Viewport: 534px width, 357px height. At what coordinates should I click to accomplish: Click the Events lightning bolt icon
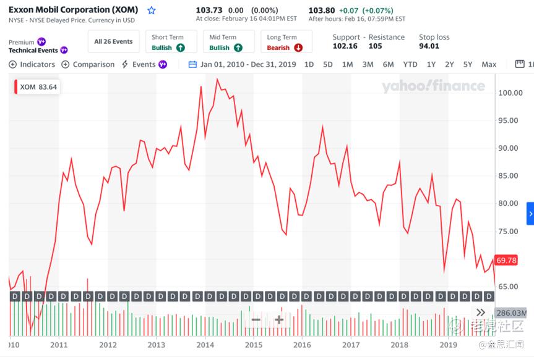pyautogui.click(x=125, y=64)
